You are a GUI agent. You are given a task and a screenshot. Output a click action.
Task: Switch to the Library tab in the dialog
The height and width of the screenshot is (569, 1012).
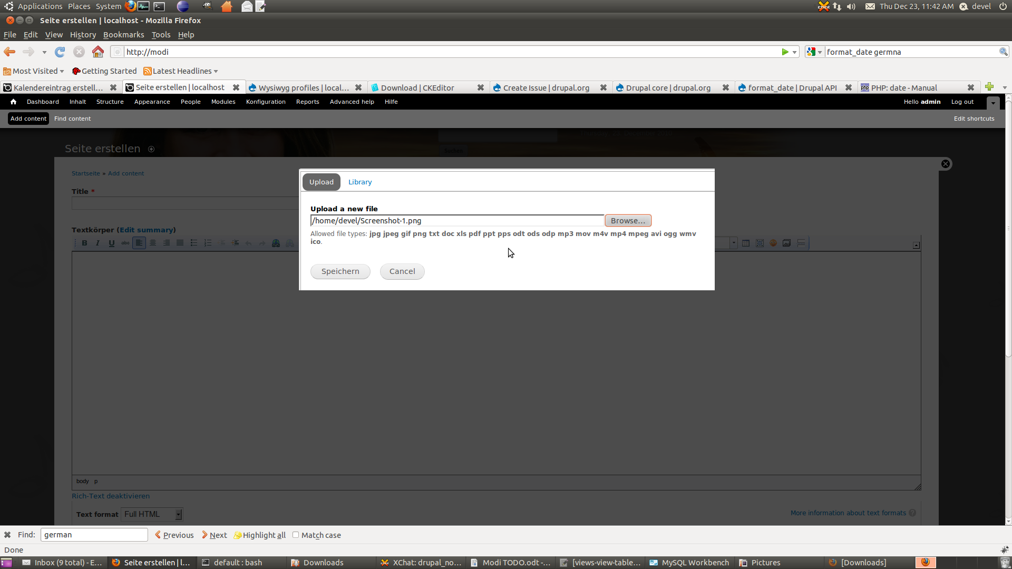pyautogui.click(x=359, y=182)
